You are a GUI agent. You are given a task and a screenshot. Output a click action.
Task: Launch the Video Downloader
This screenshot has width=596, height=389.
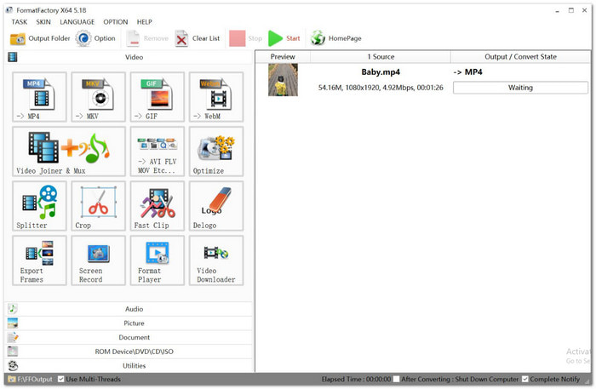click(x=215, y=260)
